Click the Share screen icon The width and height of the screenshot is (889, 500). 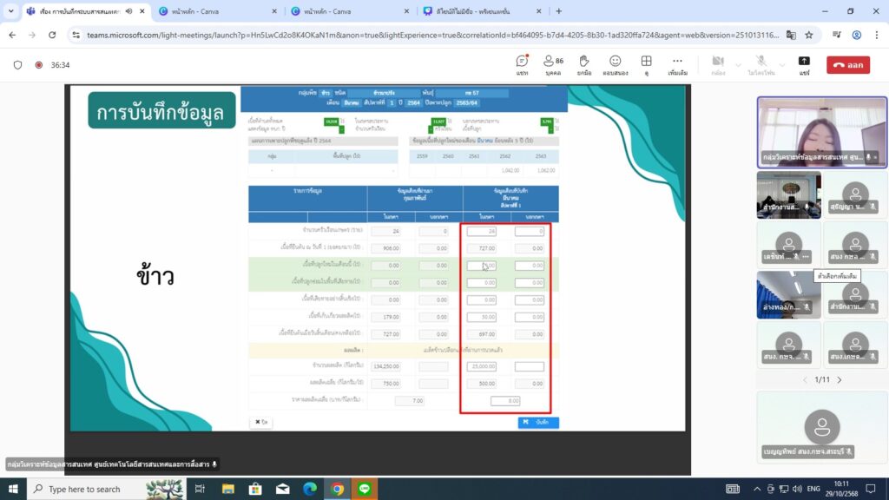804,64
